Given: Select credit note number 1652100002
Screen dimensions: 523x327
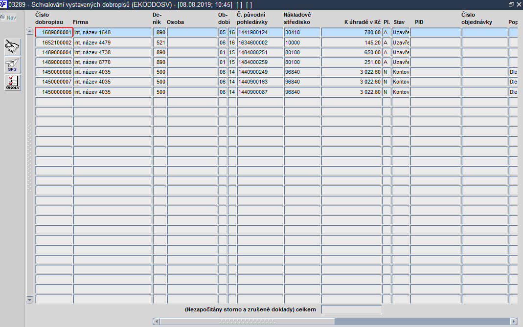Looking at the screenshot, I should pyautogui.click(x=54, y=43).
